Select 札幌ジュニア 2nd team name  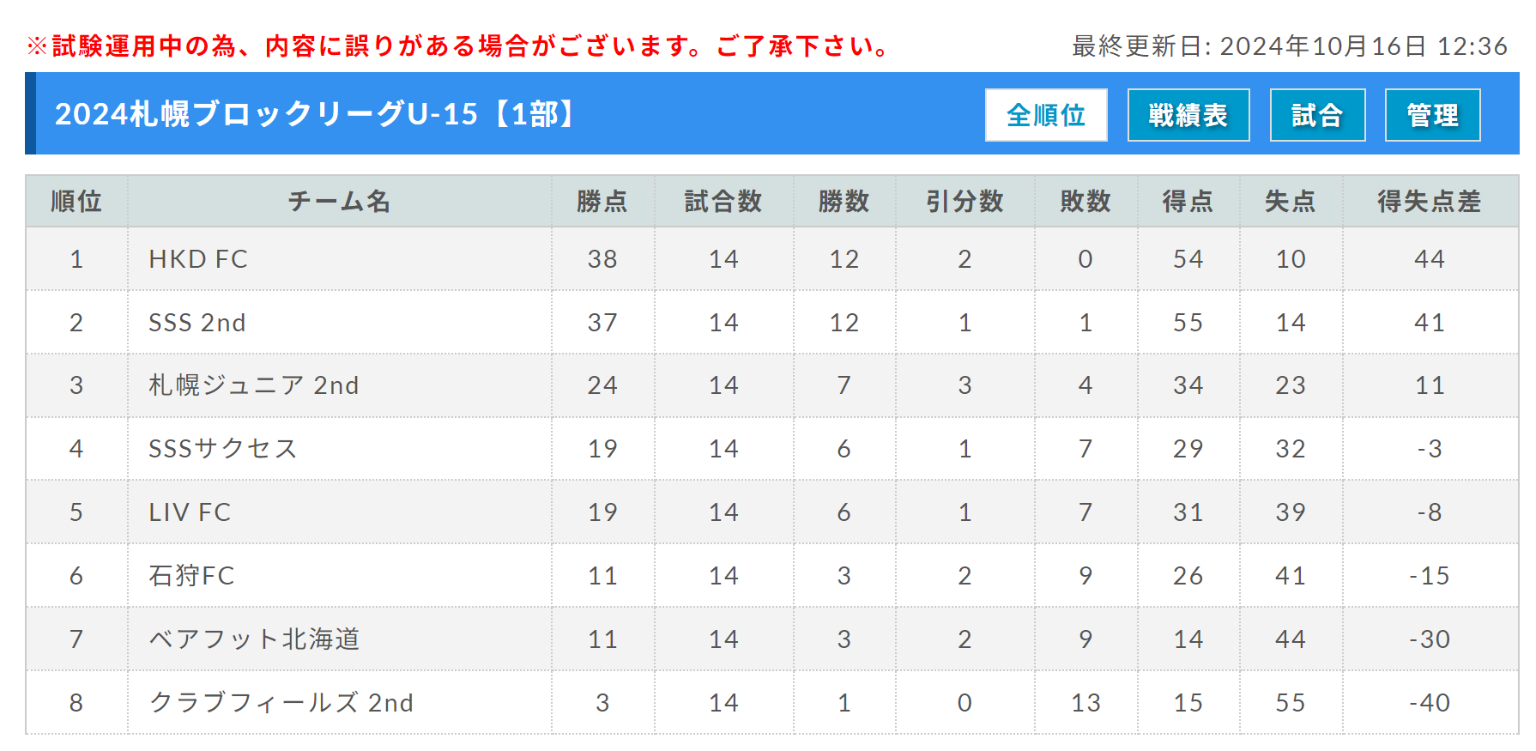pos(254,385)
